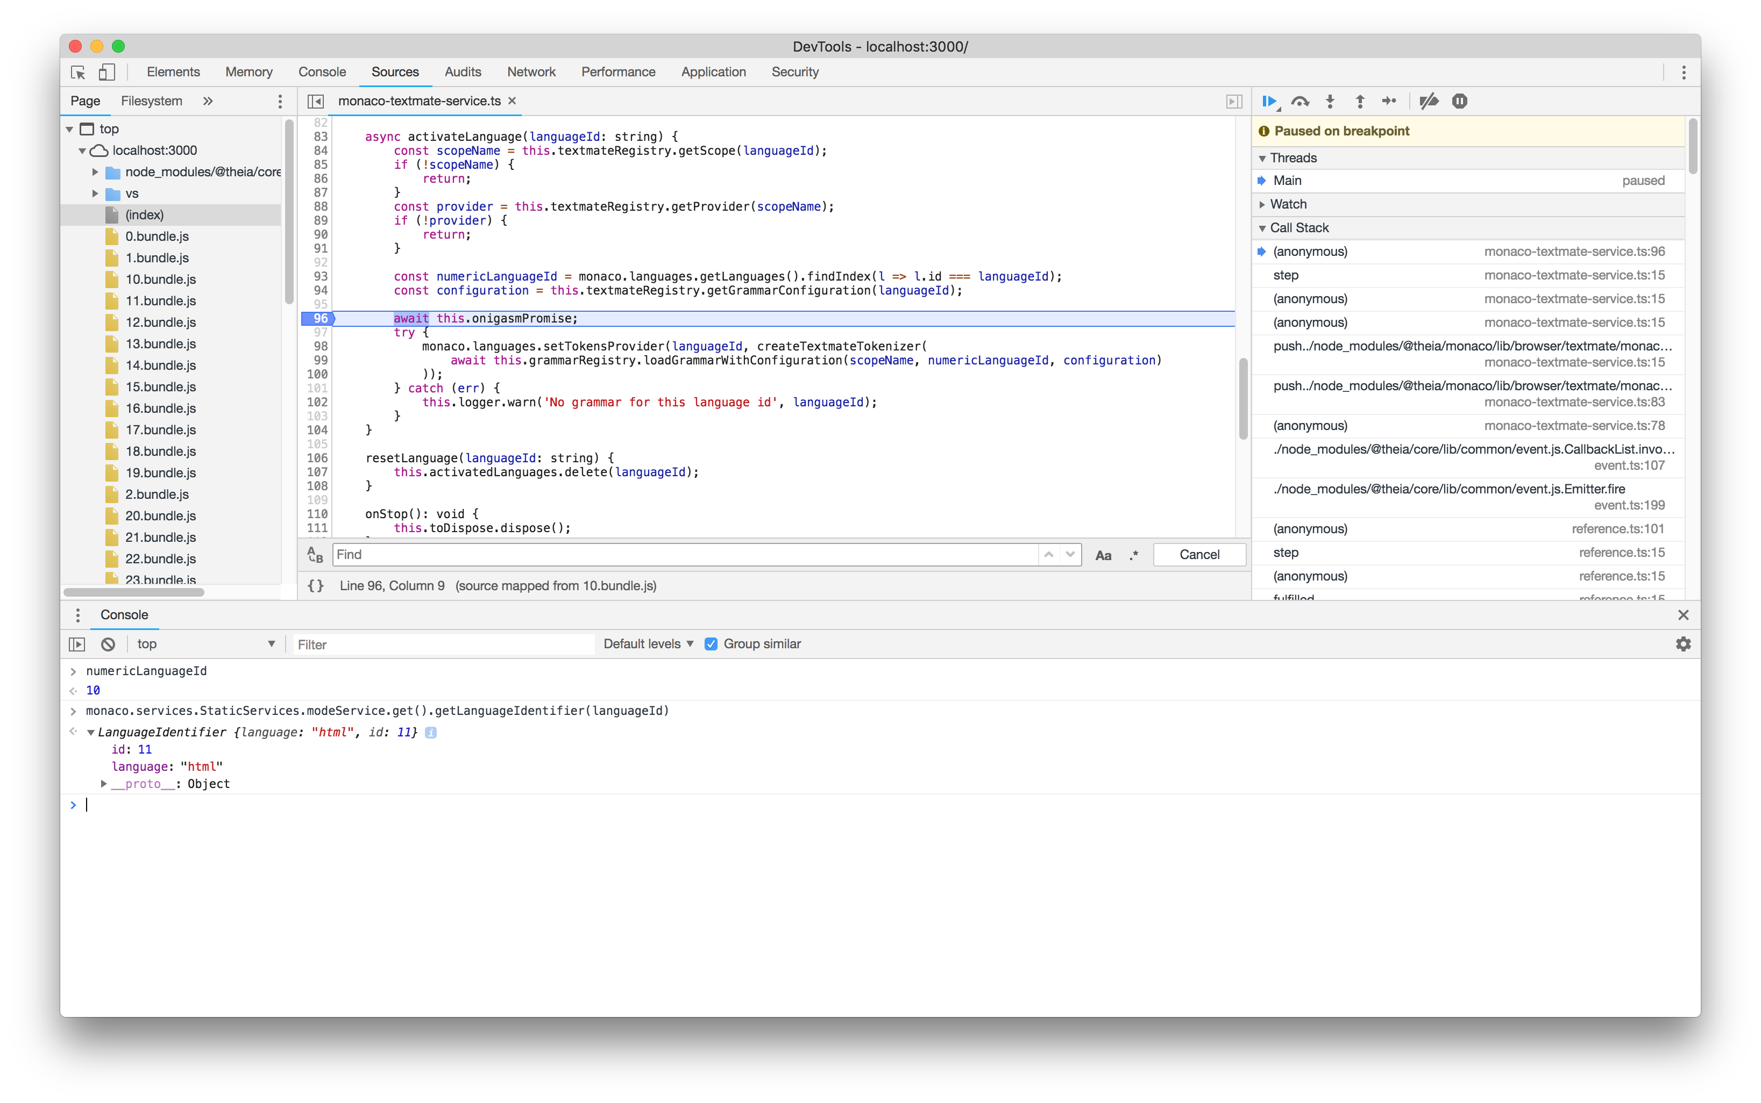The width and height of the screenshot is (1761, 1103).
Task: Expand the Watch section
Action: (x=1263, y=204)
